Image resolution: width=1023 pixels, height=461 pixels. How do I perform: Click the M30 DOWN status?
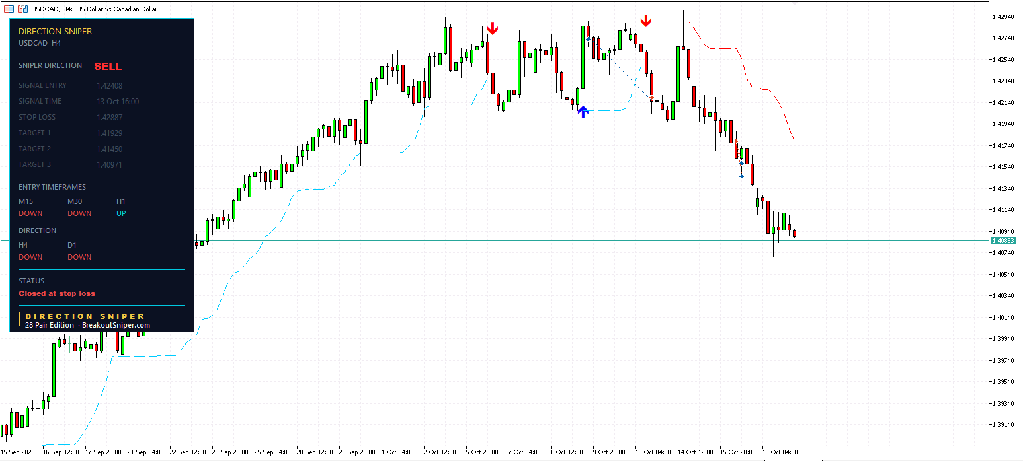click(79, 213)
